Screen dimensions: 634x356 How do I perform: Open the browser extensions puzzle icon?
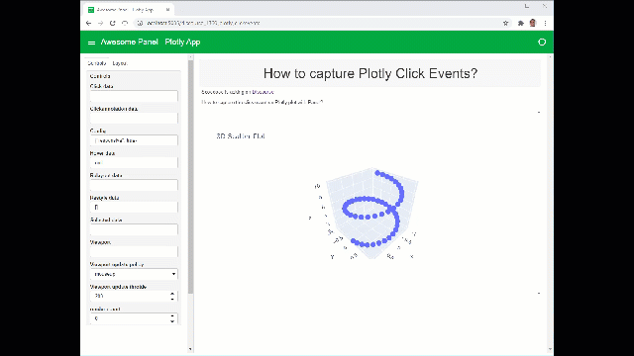coord(521,23)
